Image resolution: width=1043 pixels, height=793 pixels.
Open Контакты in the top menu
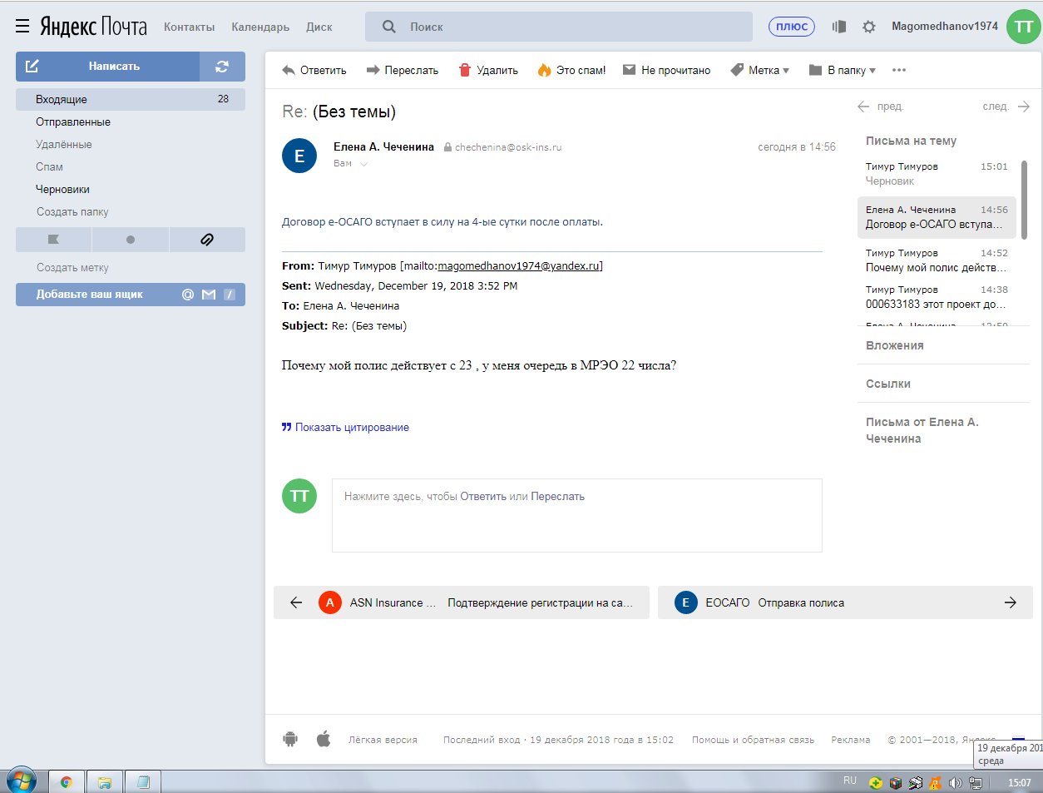coord(189,27)
